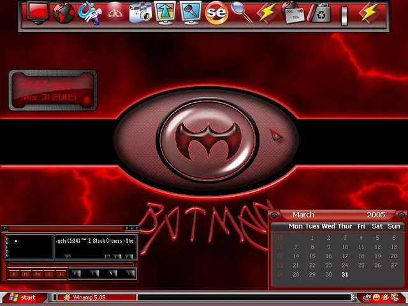Click the Winamp lightning tray icon
Screen dimensions: 408x306
tap(385, 298)
